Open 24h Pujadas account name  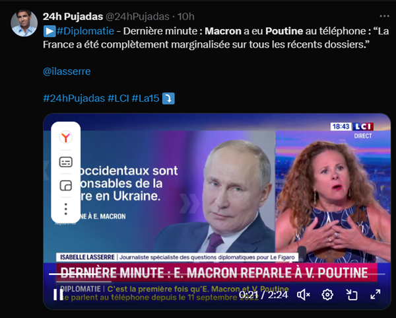[x=73, y=17]
